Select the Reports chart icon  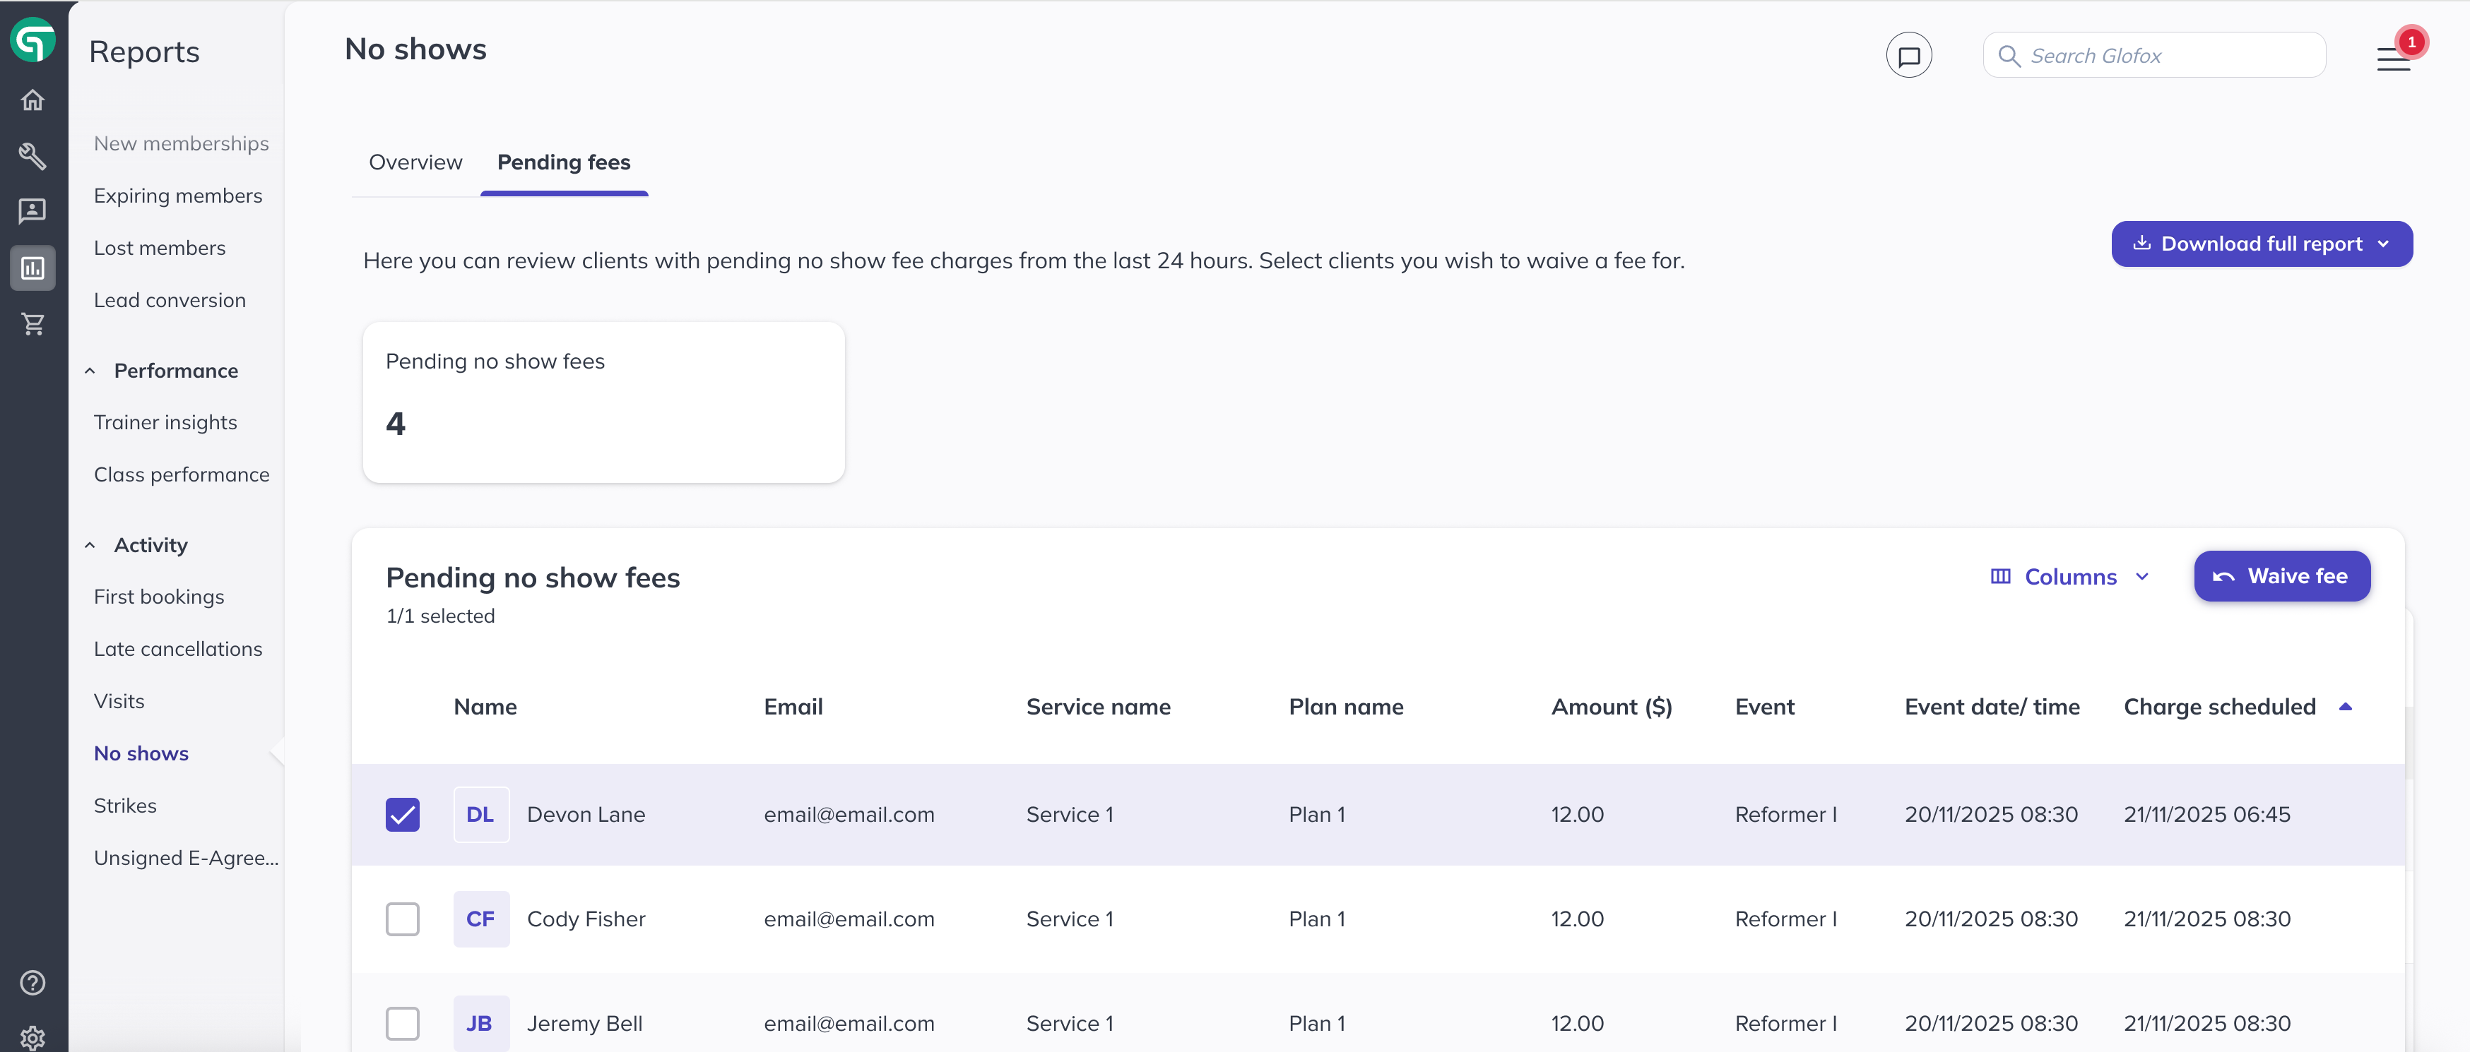pyautogui.click(x=32, y=268)
